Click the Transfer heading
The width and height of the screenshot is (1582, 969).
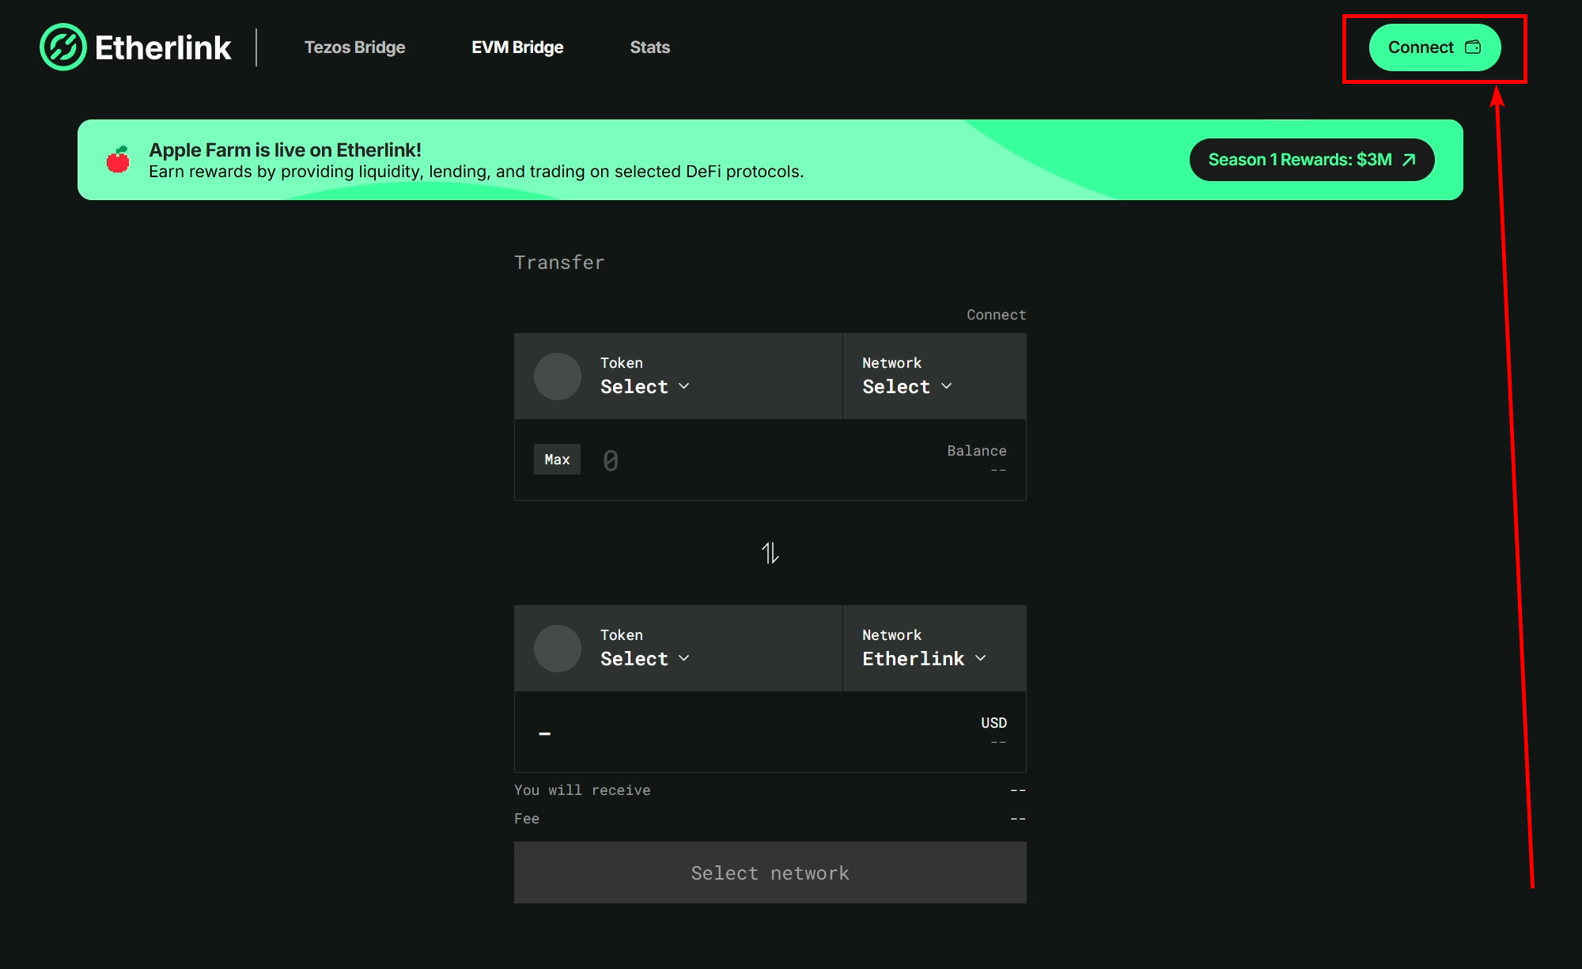coord(559,263)
